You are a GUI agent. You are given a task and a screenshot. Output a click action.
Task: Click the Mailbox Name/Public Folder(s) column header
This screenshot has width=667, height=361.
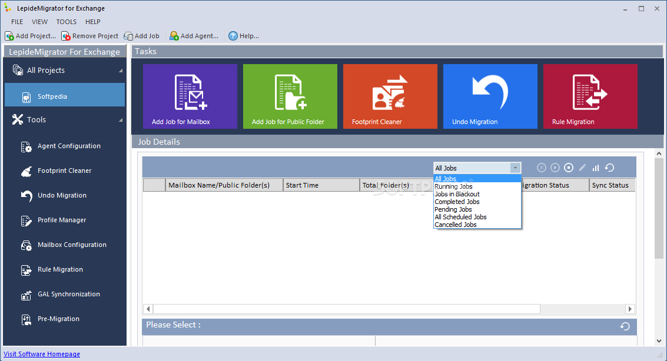[x=224, y=185]
